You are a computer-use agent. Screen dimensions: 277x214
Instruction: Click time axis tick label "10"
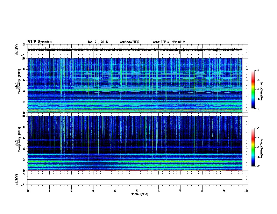click(246, 191)
